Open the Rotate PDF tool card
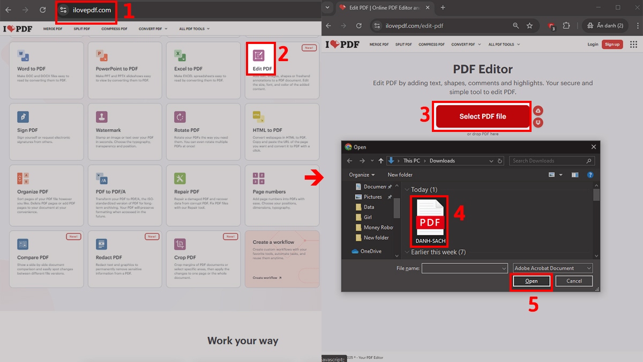 pyautogui.click(x=203, y=131)
